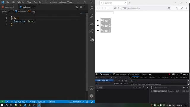The height and width of the screenshot is (107, 190).
Task: Open devtools customize ellipsis menu
Action: click(x=184, y=74)
